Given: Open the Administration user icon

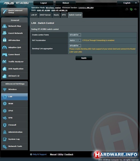Looking at the screenshot, I should pos(5,132).
